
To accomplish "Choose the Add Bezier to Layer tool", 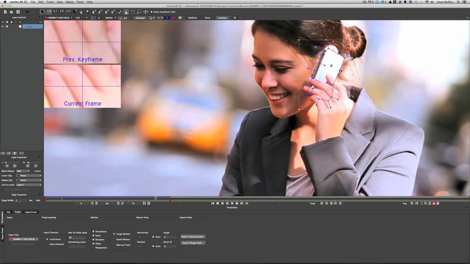I will pos(113,12).
